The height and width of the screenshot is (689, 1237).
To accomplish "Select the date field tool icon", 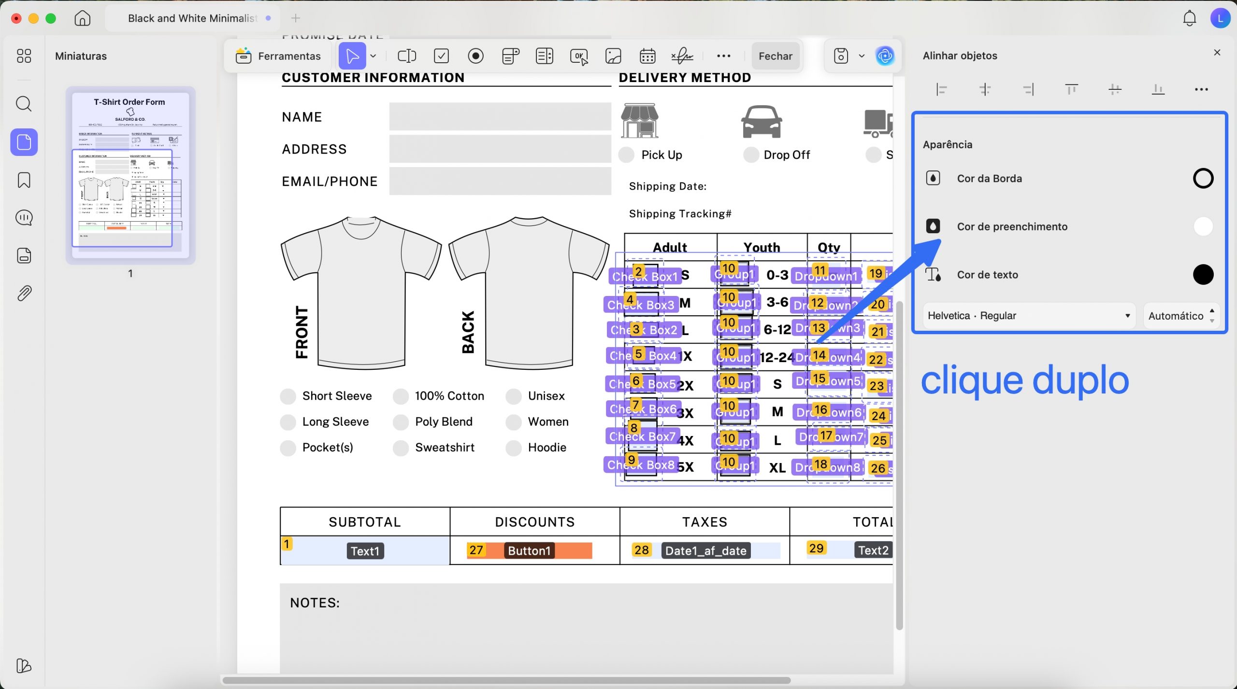I will pyautogui.click(x=647, y=56).
